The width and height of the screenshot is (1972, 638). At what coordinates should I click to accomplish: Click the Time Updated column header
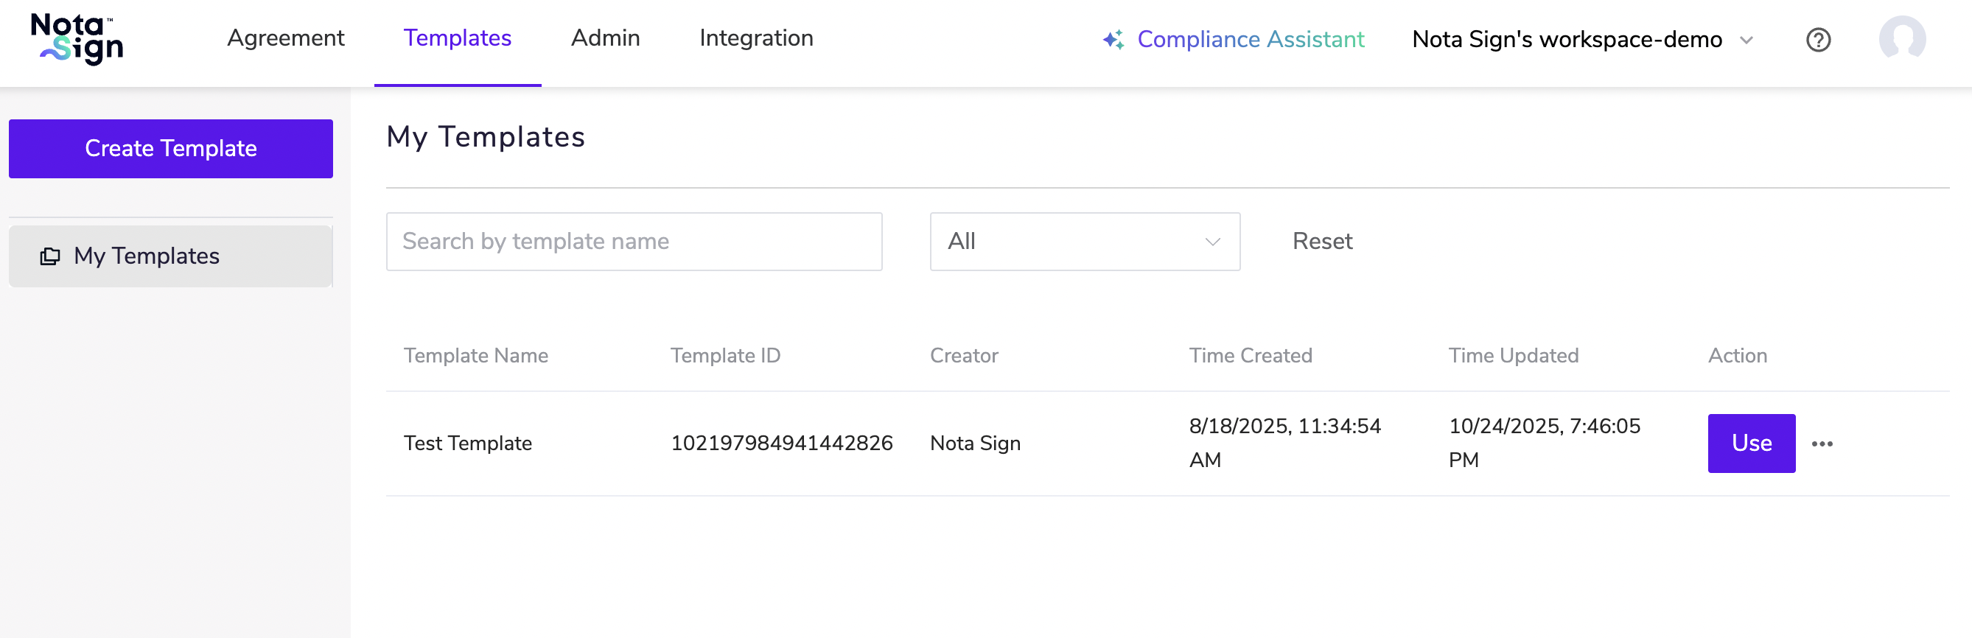click(x=1513, y=356)
